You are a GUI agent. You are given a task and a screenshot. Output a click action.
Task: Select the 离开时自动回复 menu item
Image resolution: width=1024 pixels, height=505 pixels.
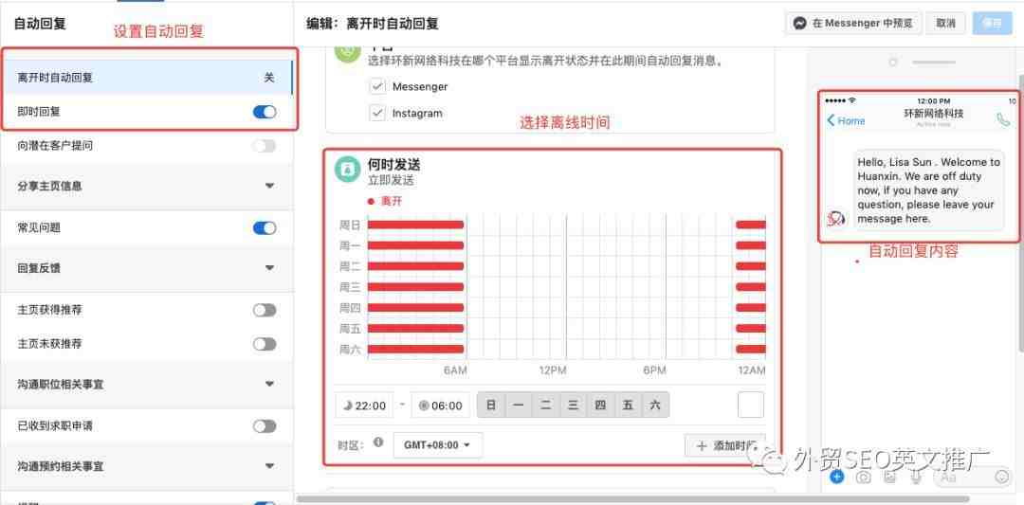[x=146, y=78]
